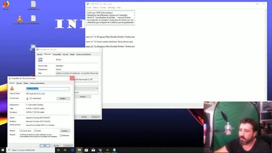Click the NVIDIA icon in the taskbar
The width and height of the screenshot is (272, 153).
pos(107,150)
